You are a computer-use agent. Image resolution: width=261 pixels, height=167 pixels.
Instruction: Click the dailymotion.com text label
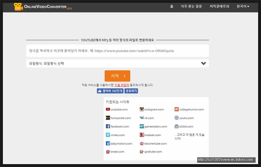[x=121, y=143]
